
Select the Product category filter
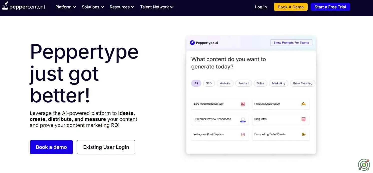click(x=244, y=83)
